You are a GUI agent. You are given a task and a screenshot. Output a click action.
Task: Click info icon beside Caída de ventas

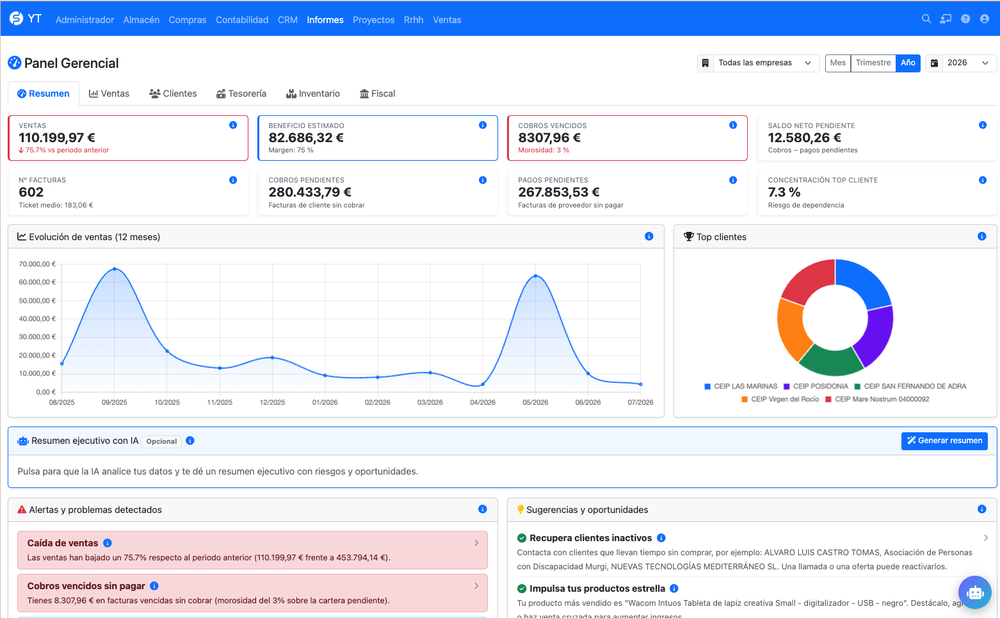tap(108, 543)
